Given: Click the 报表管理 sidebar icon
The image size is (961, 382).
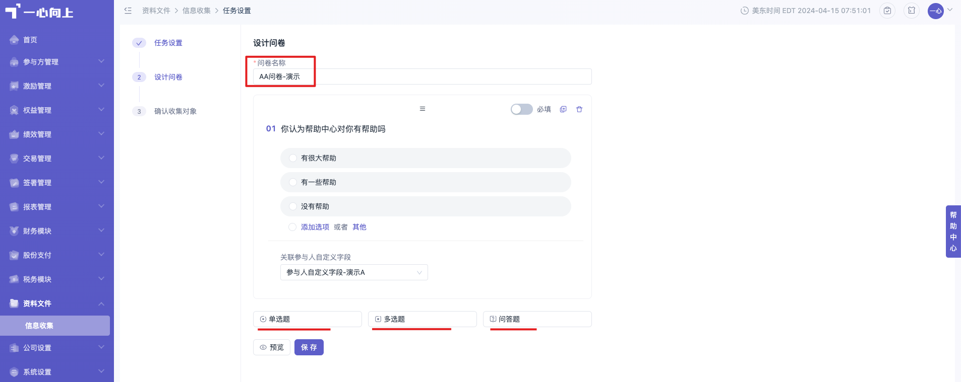Looking at the screenshot, I should coord(14,207).
